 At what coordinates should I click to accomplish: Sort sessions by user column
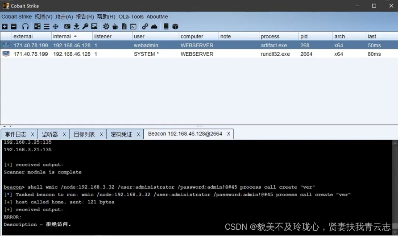pyautogui.click(x=155, y=36)
